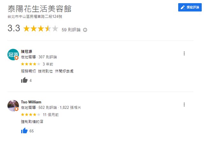
Task: Open reviewer name 陳冠源
Action: coord(26,52)
